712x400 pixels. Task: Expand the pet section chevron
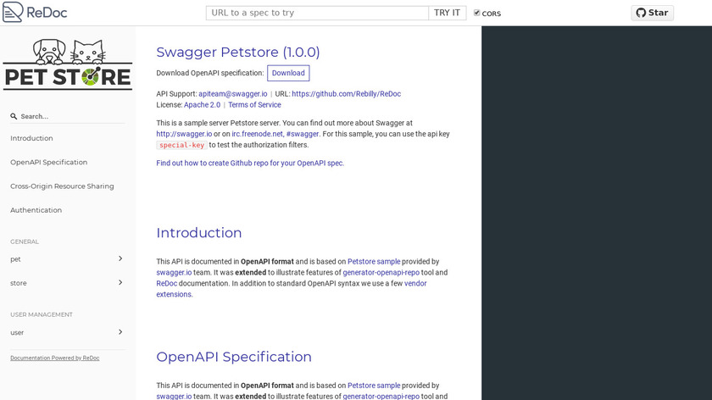[x=120, y=258]
